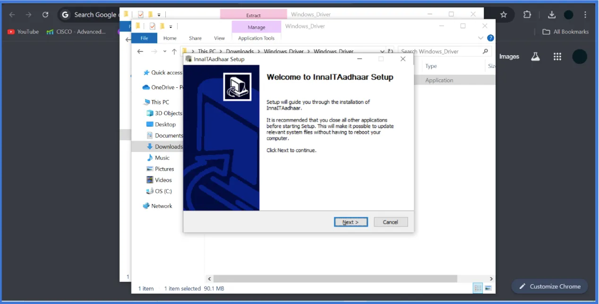Open 3D Objects folder in sidebar
Viewport: 599px width, 304px height.
click(x=164, y=113)
